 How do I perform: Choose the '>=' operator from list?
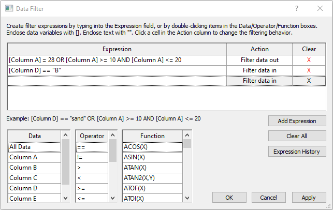pos(91,188)
